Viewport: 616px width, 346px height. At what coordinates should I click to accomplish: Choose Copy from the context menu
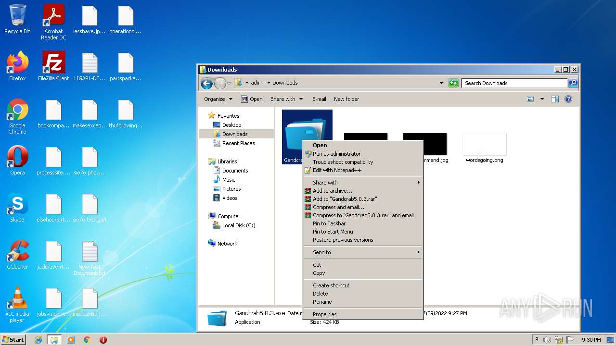click(x=363, y=273)
